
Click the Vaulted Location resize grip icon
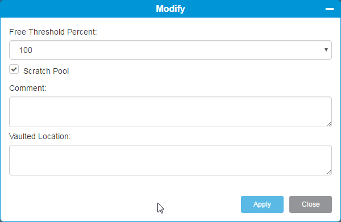[328, 172]
